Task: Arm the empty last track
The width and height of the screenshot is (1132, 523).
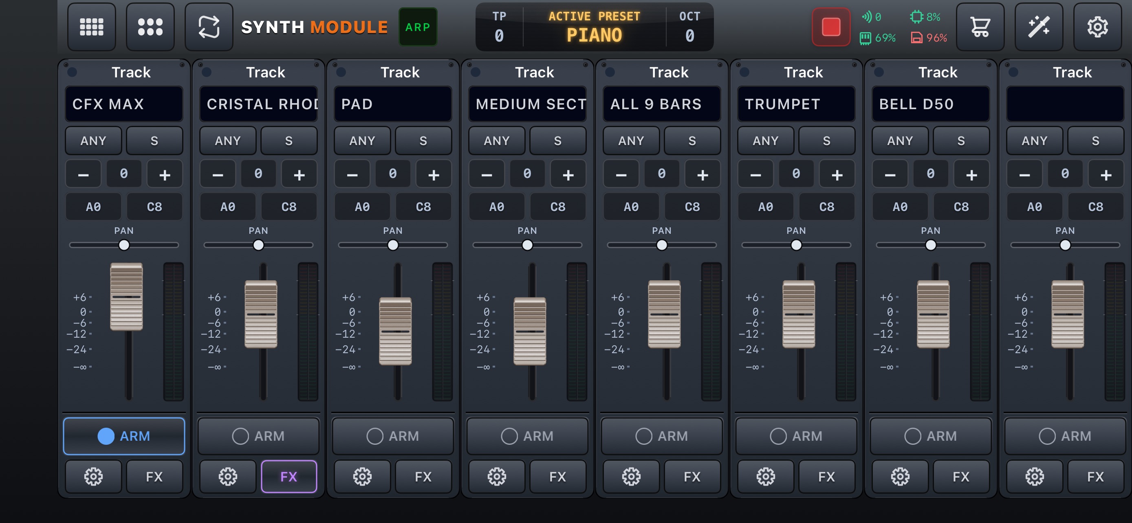Action: pos(1065,436)
